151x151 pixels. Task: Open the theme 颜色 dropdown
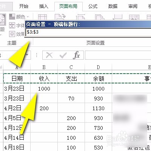click(19, 17)
